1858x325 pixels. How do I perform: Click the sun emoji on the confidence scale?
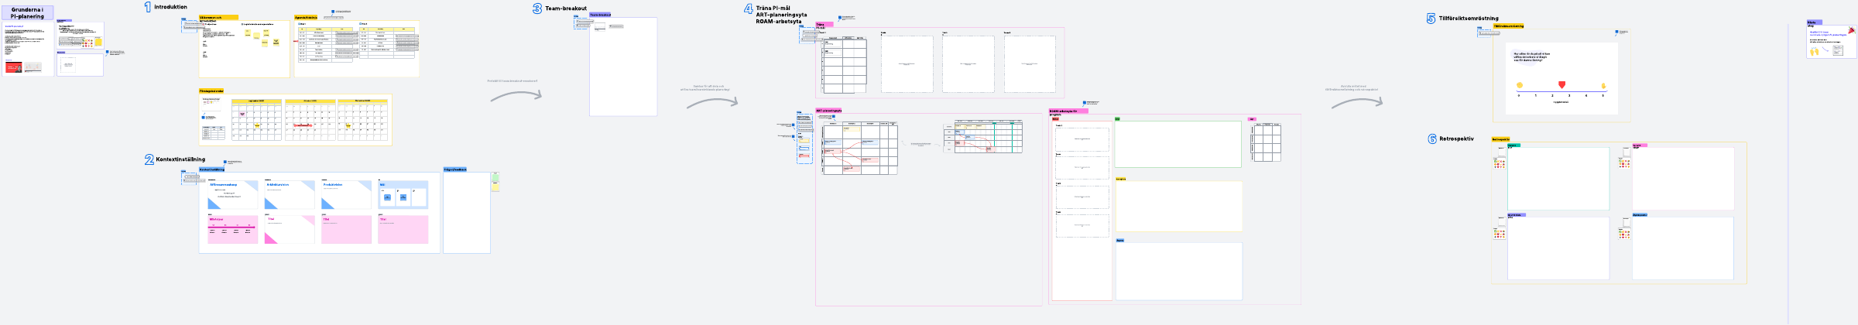1520,85
